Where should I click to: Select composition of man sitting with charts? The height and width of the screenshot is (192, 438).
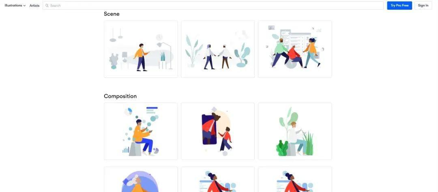141,132
